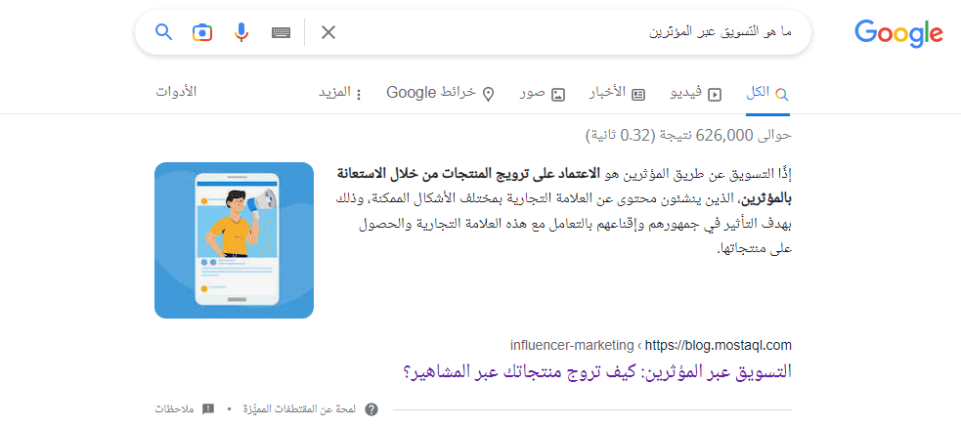Click the blue search magnifier icon
961x427 pixels.
164,32
